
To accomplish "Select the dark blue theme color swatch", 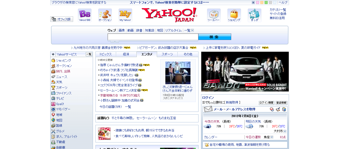I will (x=253, y=3).
